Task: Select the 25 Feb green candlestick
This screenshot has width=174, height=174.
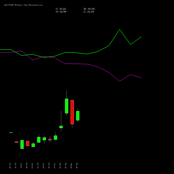Action: point(44,139)
